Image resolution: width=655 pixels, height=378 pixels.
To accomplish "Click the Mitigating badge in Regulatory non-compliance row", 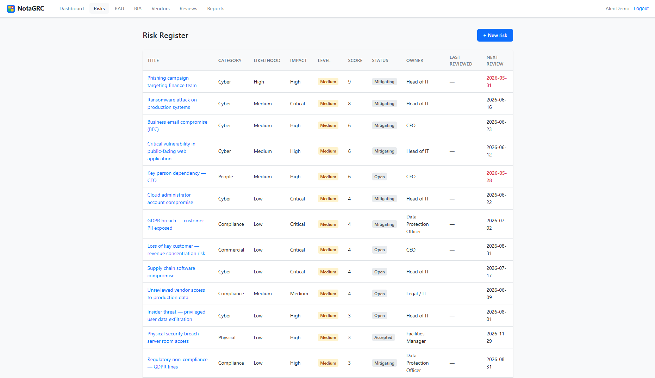I will tap(384, 363).
